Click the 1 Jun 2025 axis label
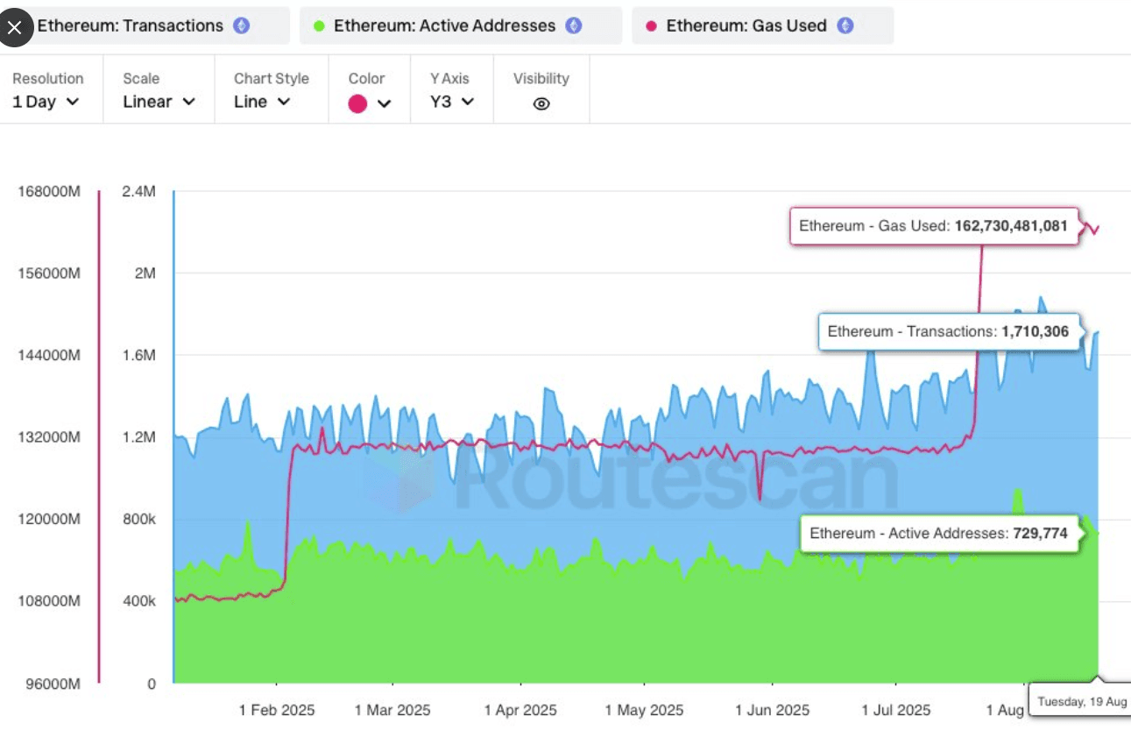This screenshot has height=730, width=1131. point(772,710)
